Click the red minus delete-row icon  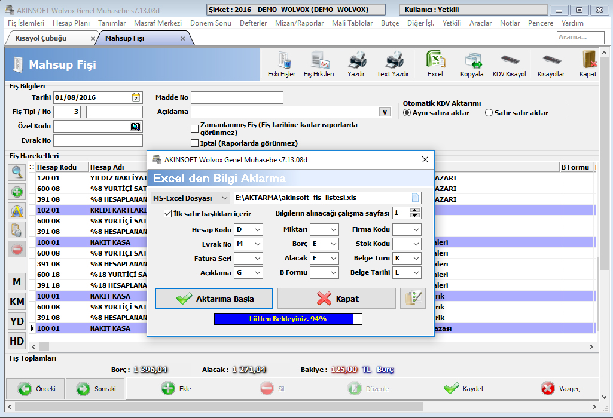pyautogui.click(x=17, y=249)
